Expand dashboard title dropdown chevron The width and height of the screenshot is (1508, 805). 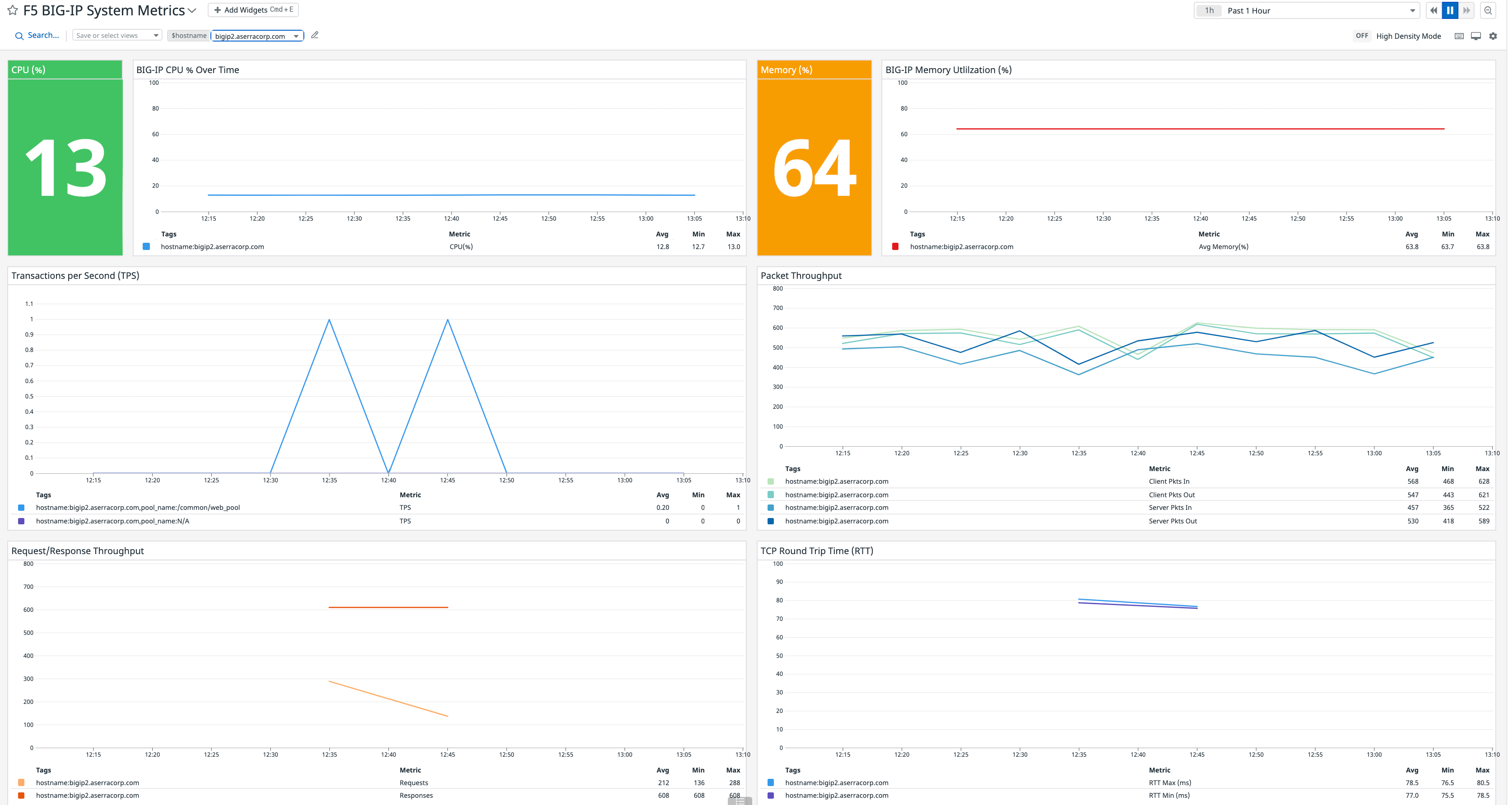(192, 10)
